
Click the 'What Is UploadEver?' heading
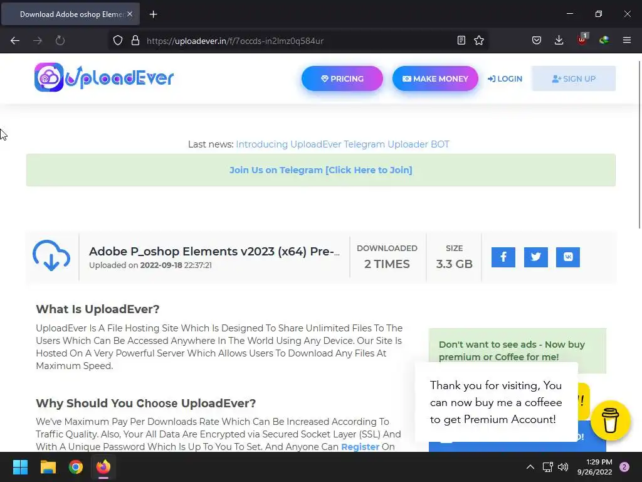pyautogui.click(x=97, y=309)
